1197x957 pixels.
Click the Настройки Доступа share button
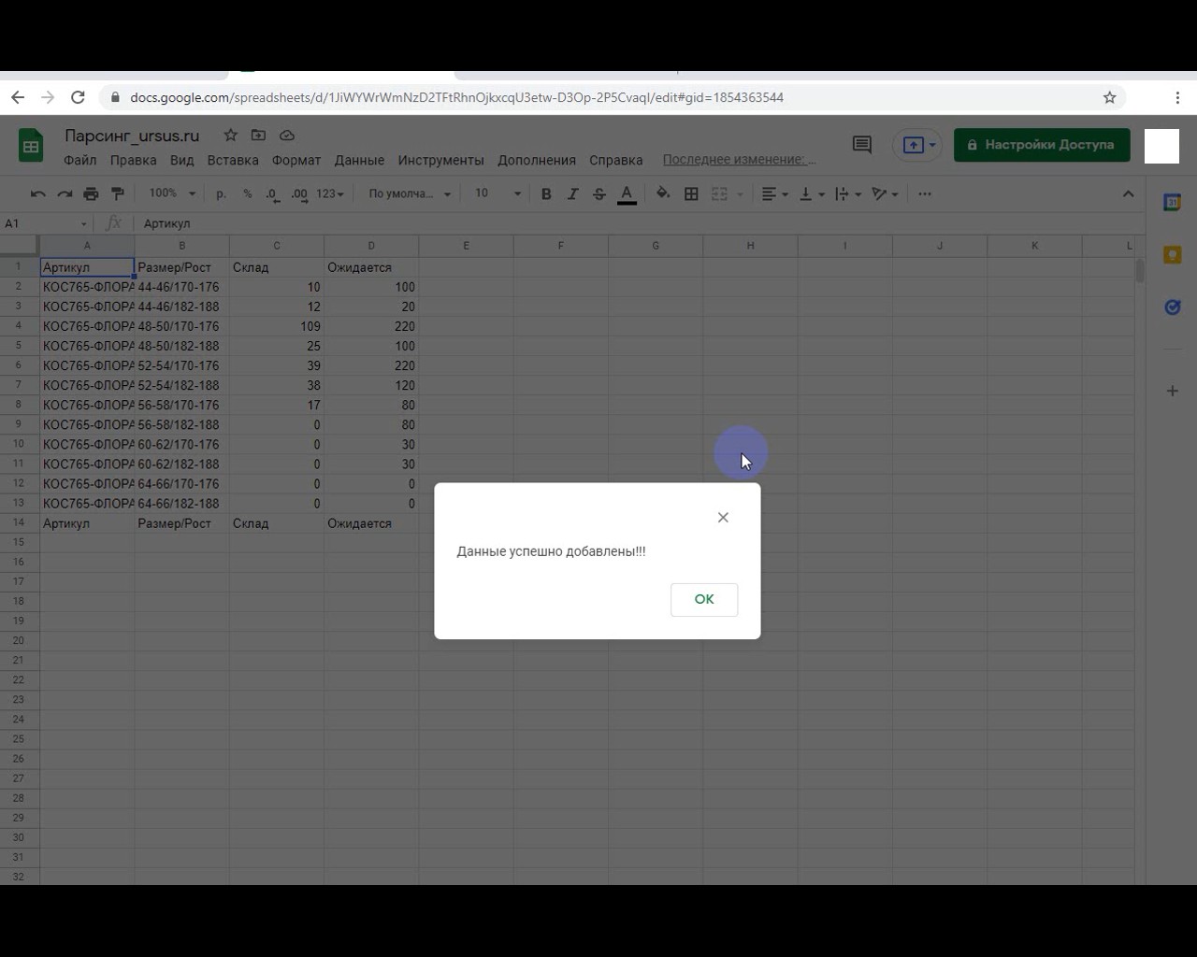point(1042,145)
